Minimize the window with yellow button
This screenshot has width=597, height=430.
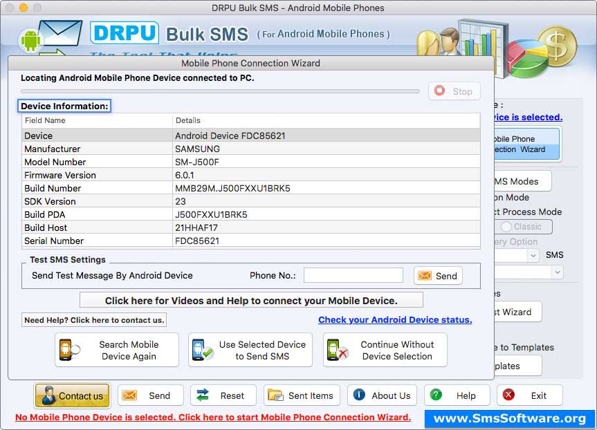(24, 8)
